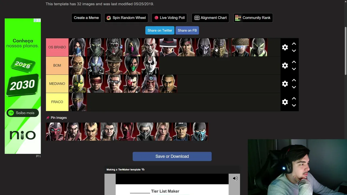
Task: View the Community Rank
Action: tap(253, 18)
